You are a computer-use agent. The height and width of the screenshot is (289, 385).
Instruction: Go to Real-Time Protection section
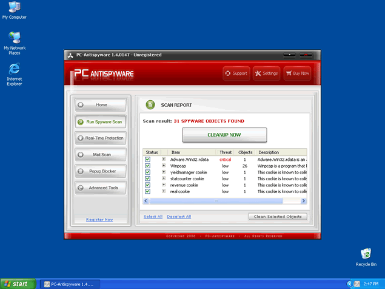click(x=101, y=138)
